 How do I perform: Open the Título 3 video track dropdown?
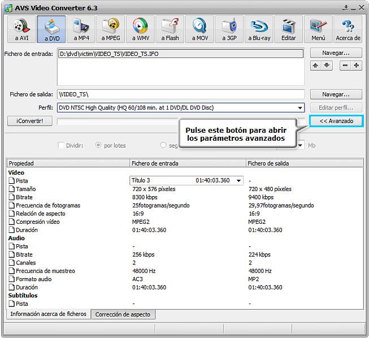238,180
